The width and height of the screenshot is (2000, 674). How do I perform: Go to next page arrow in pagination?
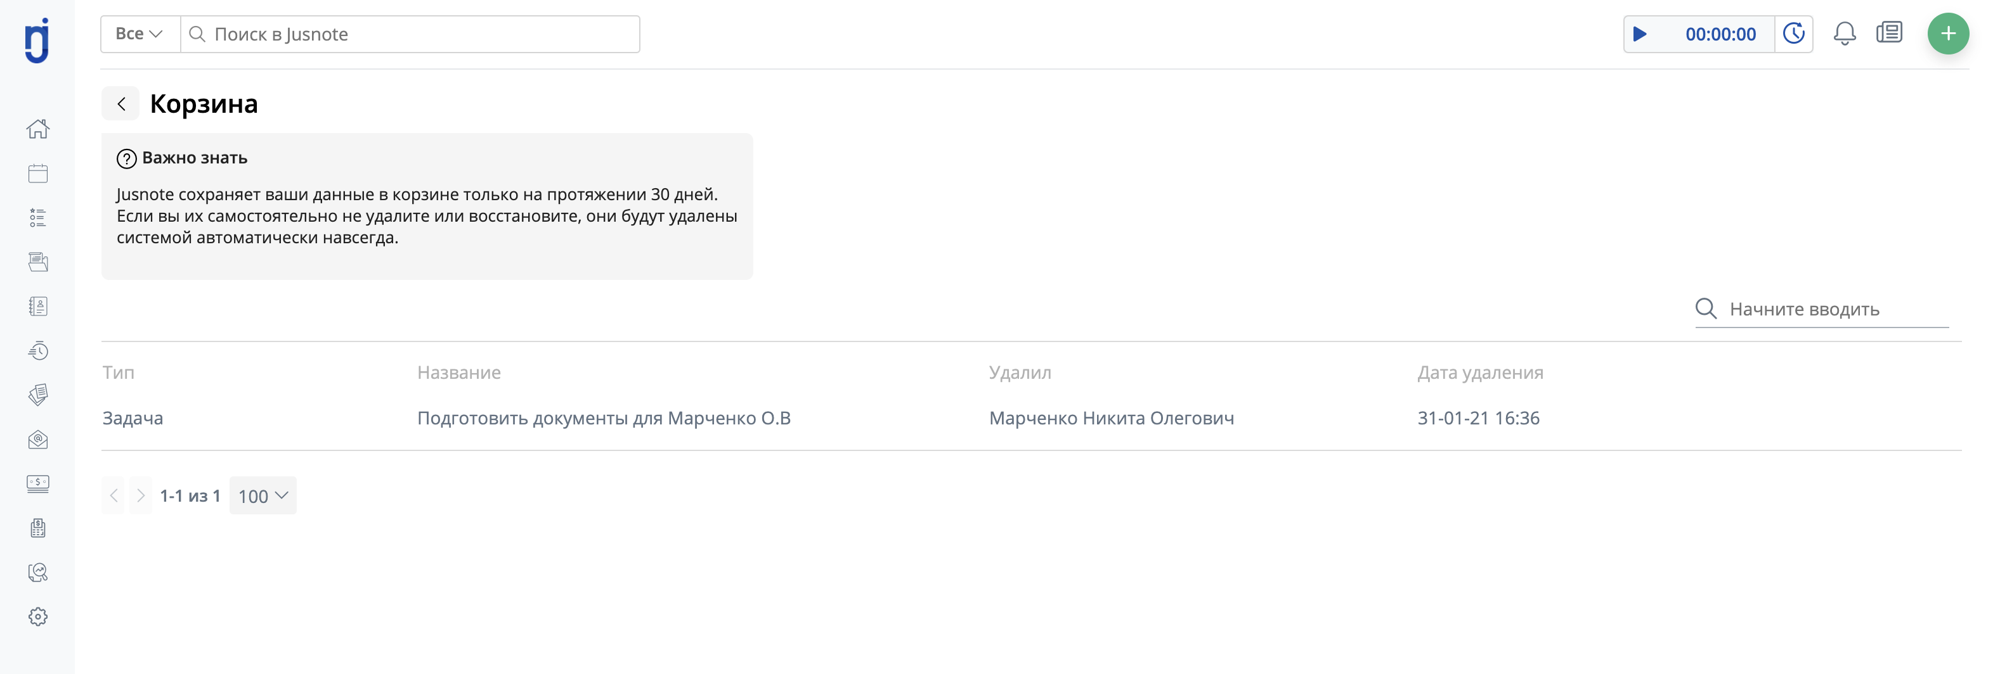coord(140,495)
